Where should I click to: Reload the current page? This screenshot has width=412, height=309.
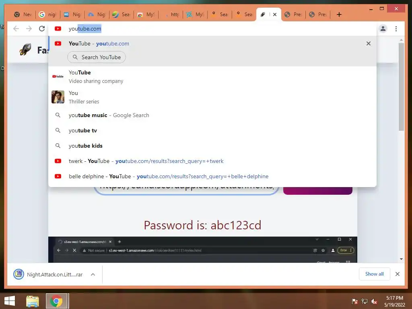point(42,29)
